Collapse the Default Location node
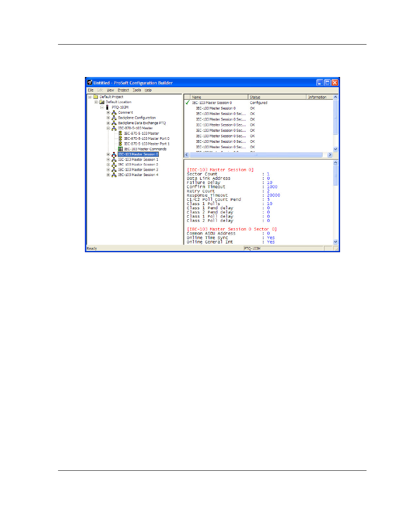Image resolution: width=401 pixels, height=520 pixels. click(96, 102)
